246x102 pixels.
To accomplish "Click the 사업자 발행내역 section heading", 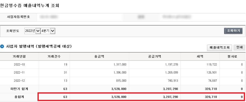I will [x=39, y=46].
